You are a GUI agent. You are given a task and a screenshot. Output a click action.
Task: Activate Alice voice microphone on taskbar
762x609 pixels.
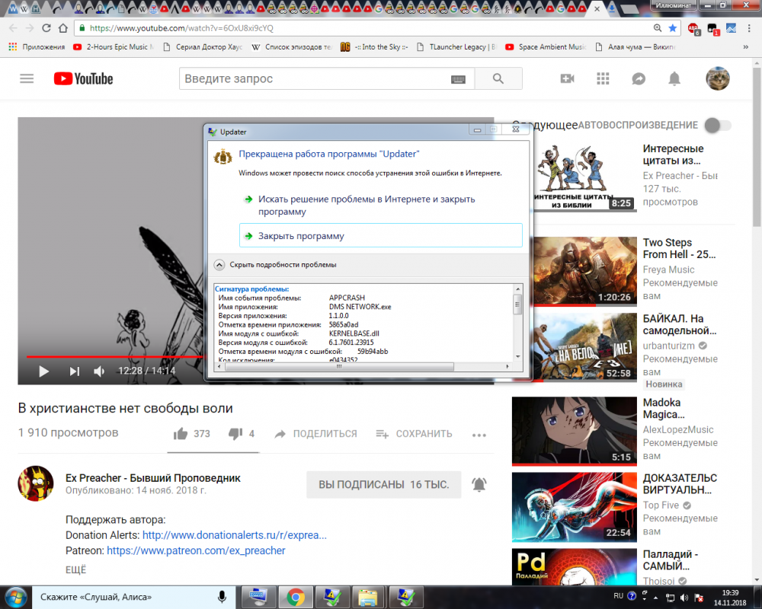[222, 597]
